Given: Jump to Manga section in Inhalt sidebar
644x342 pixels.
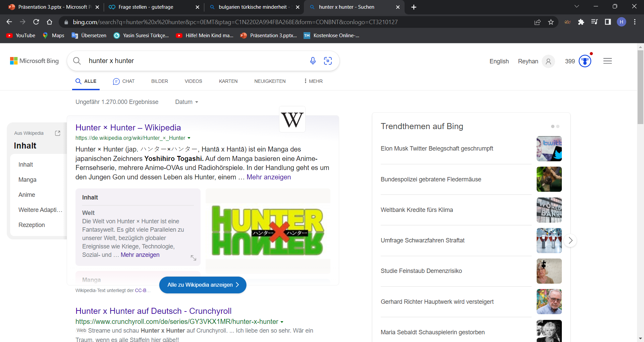Looking at the screenshot, I should click(x=28, y=180).
